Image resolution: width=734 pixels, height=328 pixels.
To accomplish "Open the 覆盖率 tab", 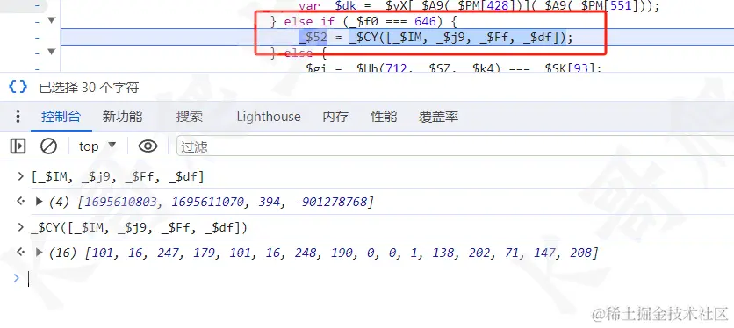I will click(438, 117).
